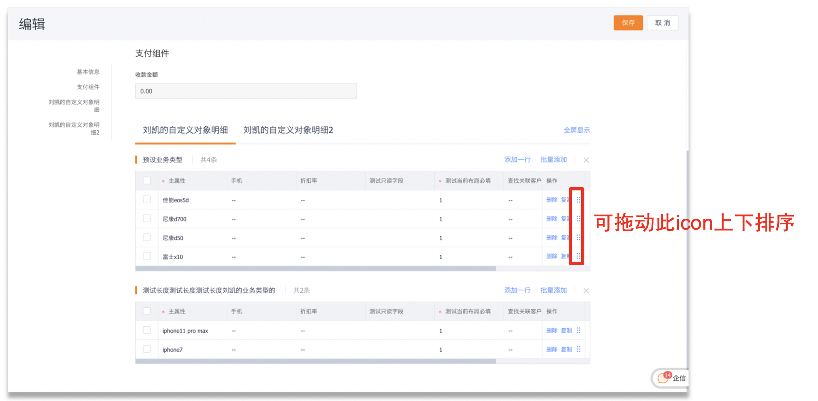The image size is (818, 401).
Task: Switch to 刘凯的自定义对象明细2 tab
Action: click(288, 130)
